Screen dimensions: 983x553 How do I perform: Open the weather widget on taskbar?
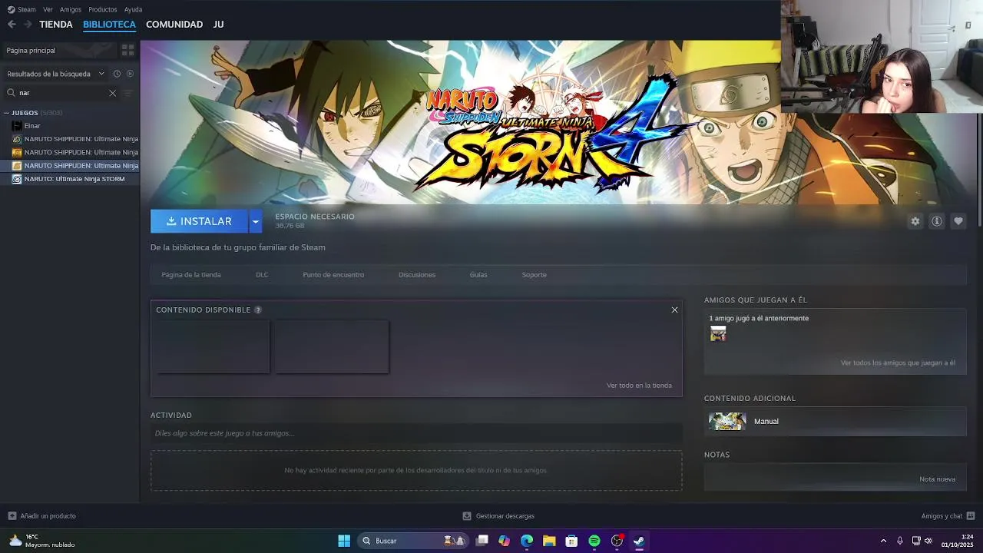[41, 541]
